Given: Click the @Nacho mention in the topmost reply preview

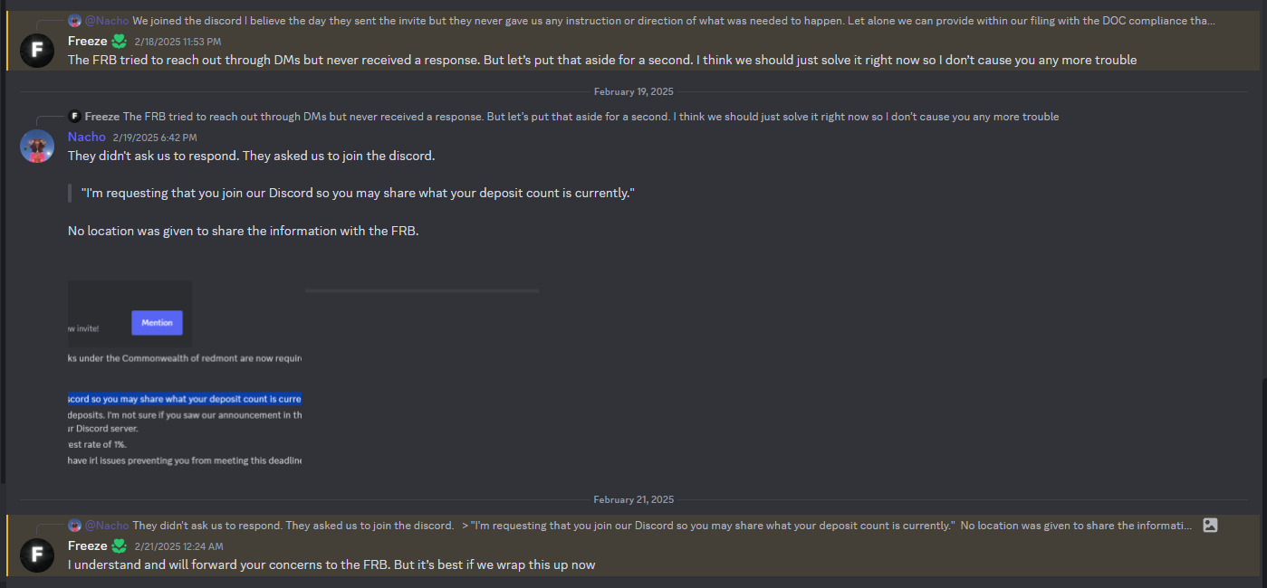Looking at the screenshot, I should (107, 20).
